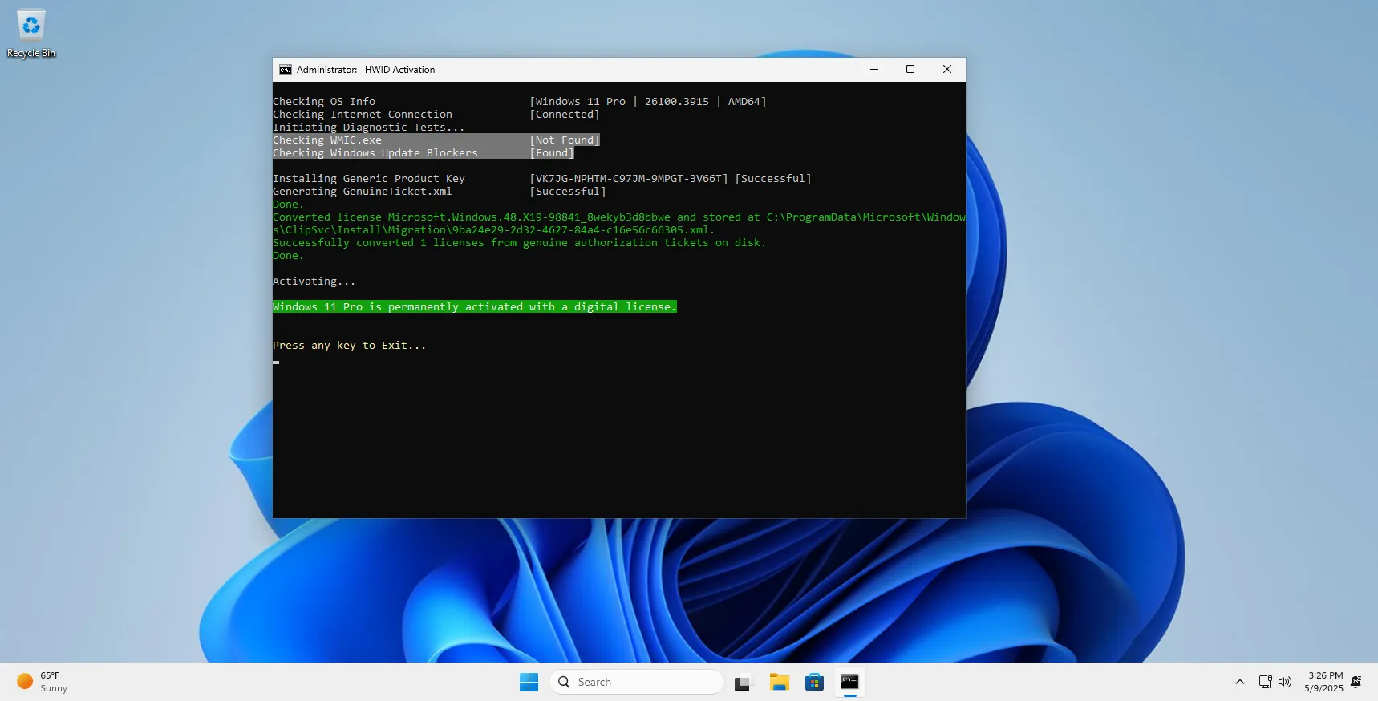
Task: Maximize the HWID Activation window
Action: point(910,70)
